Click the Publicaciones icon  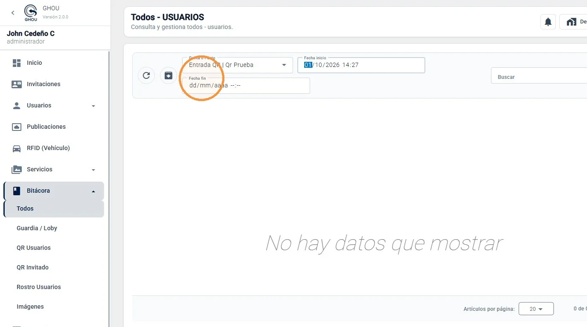pyautogui.click(x=17, y=127)
